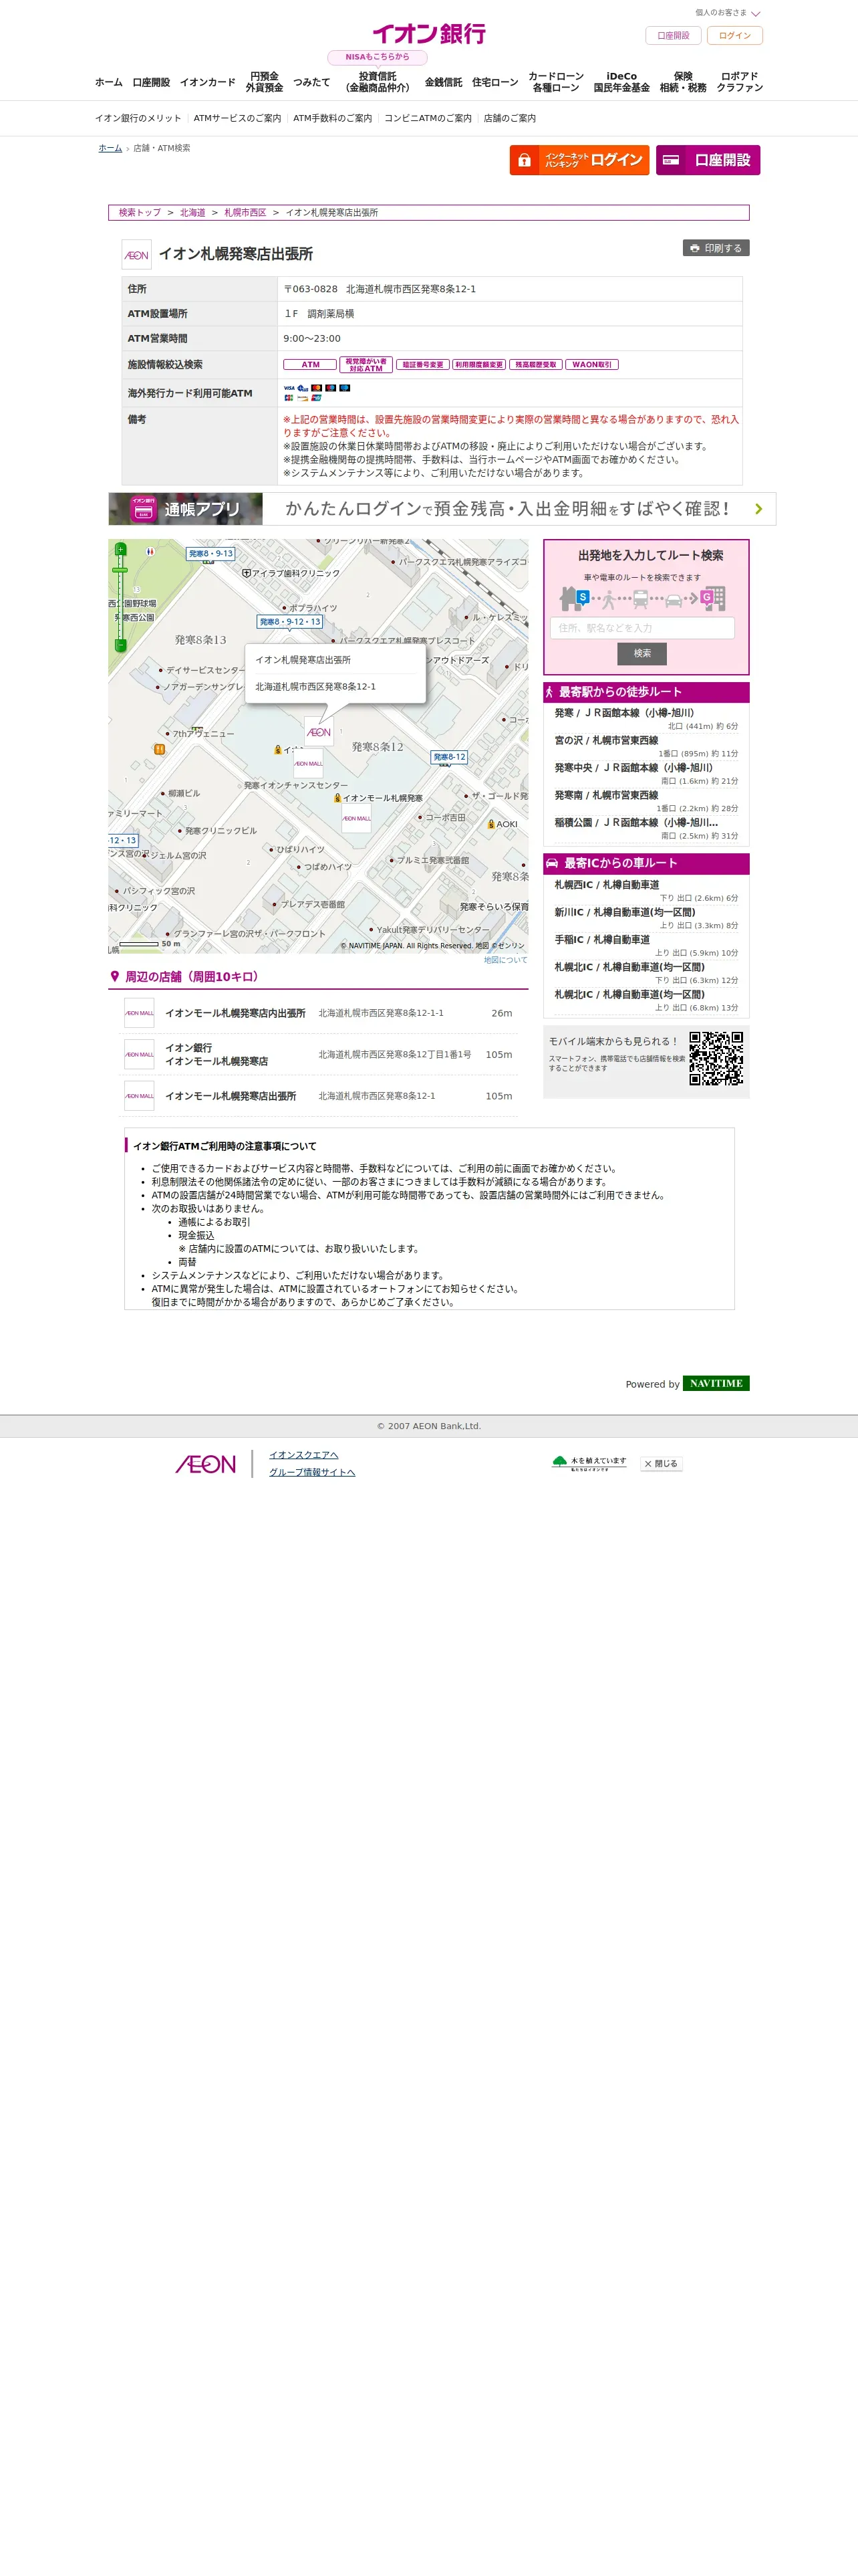Click the printer icon in 印刷する button

[x=694, y=248]
